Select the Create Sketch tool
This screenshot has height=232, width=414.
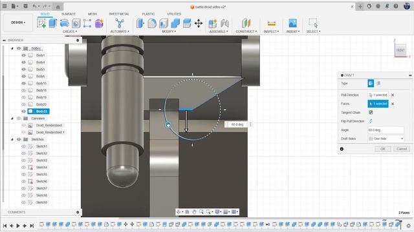click(41, 23)
